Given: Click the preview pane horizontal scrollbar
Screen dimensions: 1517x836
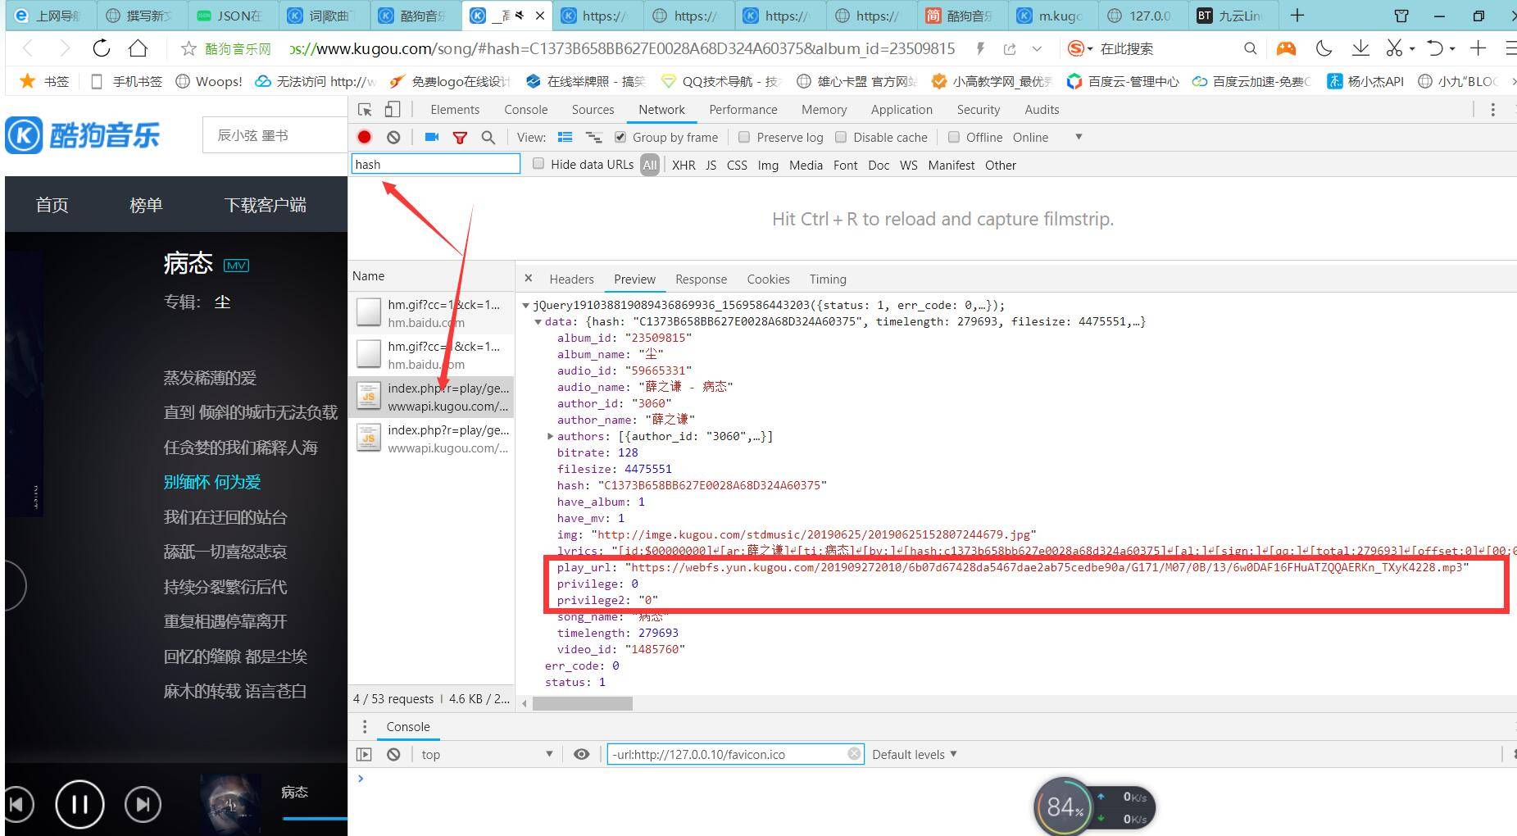Looking at the screenshot, I should coord(583,703).
